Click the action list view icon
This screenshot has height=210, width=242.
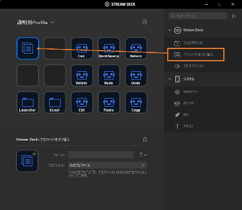tap(234, 16)
